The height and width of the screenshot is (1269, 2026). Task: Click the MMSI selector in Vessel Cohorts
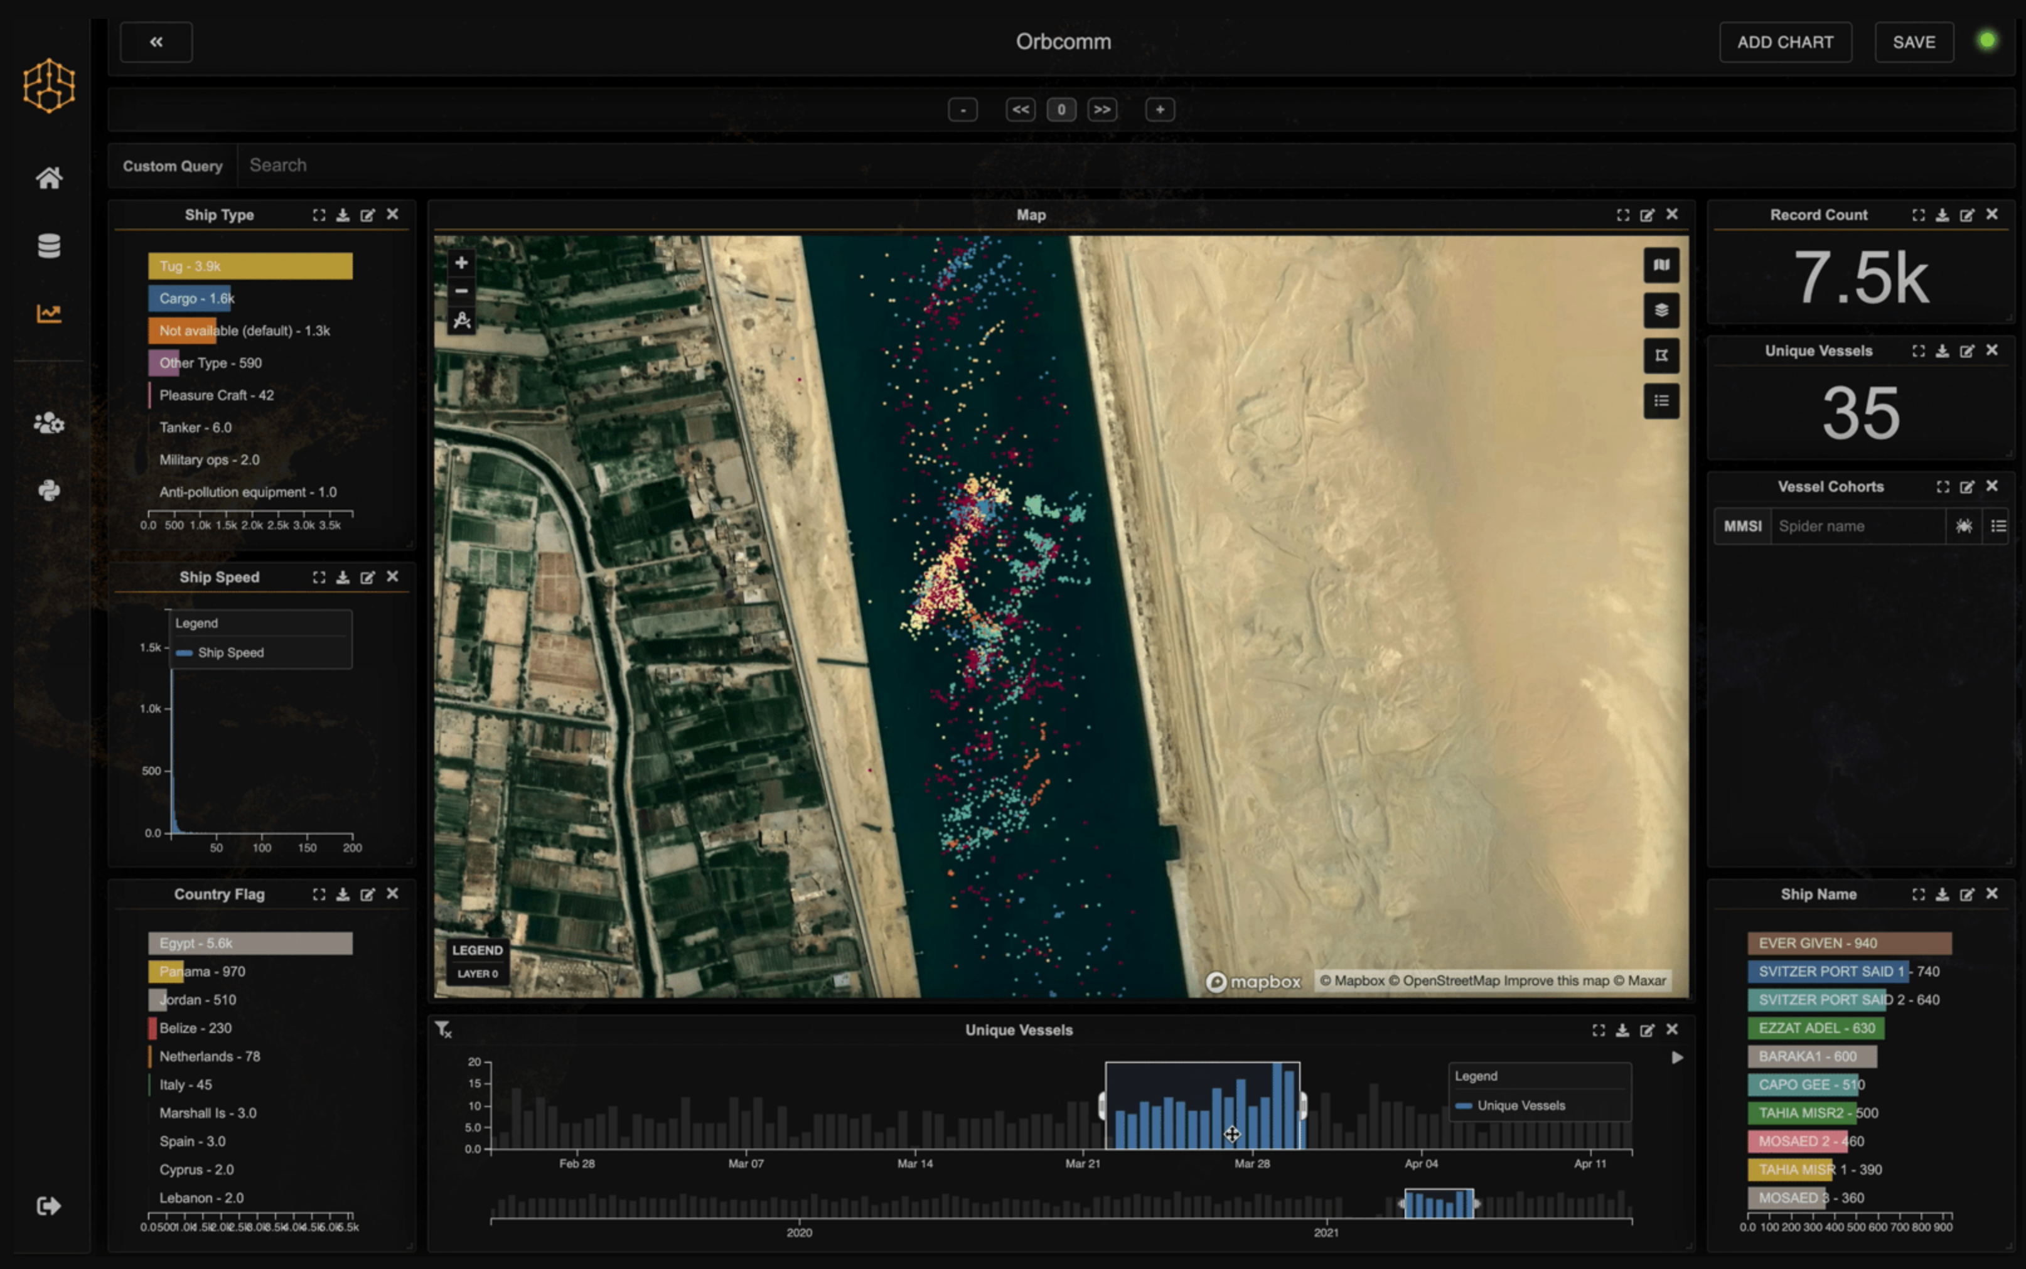pyautogui.click(x=1742, y=526)
